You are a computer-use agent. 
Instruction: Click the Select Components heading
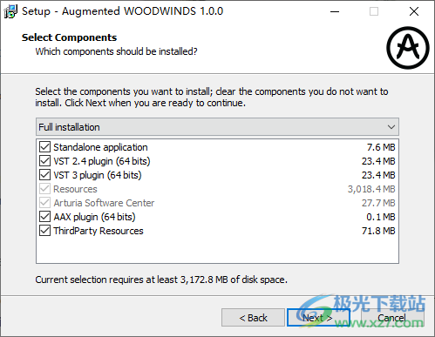69,37
